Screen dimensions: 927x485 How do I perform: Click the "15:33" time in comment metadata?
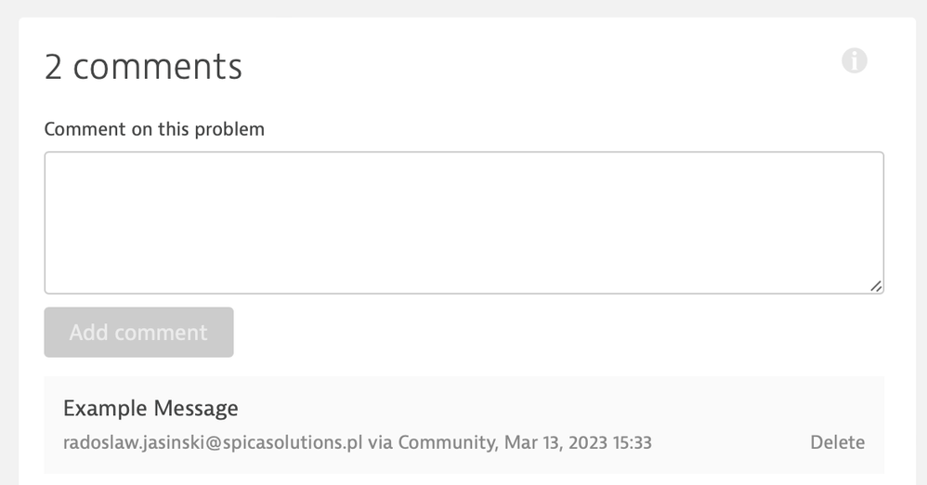pyautogui.click(x=631, y=442)
